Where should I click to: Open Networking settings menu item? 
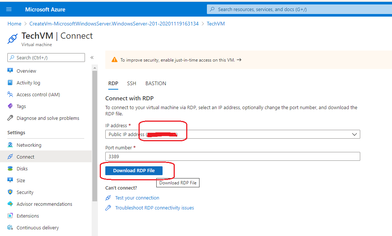[46, 145]
